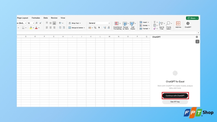Viewport: 217px width, 122px height.
Task: Open the Formulas tab
Action: pyautogui.click(x=36, y=18)
